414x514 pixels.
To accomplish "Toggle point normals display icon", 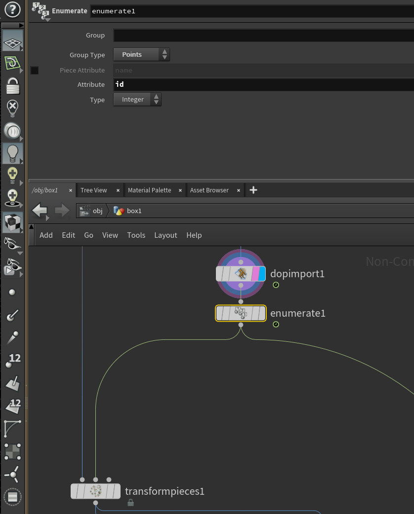I will [x=12, y=315].
